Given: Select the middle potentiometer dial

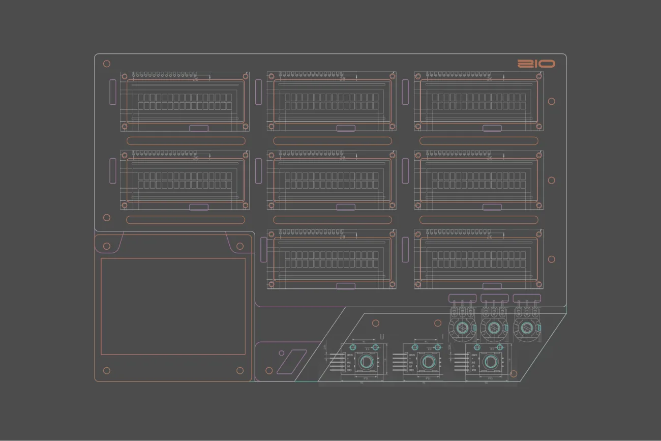Looking at the screenshot, I should pyautogui.click(x=493, y=328).
